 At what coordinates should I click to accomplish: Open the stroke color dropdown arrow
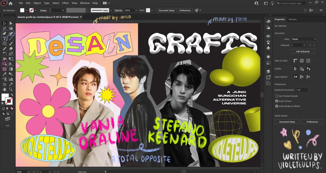(36, 10)
